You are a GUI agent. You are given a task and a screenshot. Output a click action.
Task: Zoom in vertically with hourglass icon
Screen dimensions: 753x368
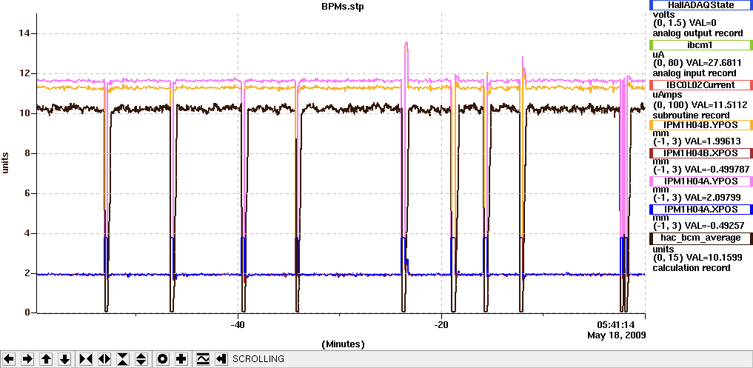123,359
